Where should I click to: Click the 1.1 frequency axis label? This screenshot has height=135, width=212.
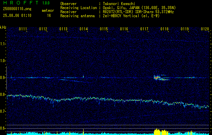click(x=3, y=44)
